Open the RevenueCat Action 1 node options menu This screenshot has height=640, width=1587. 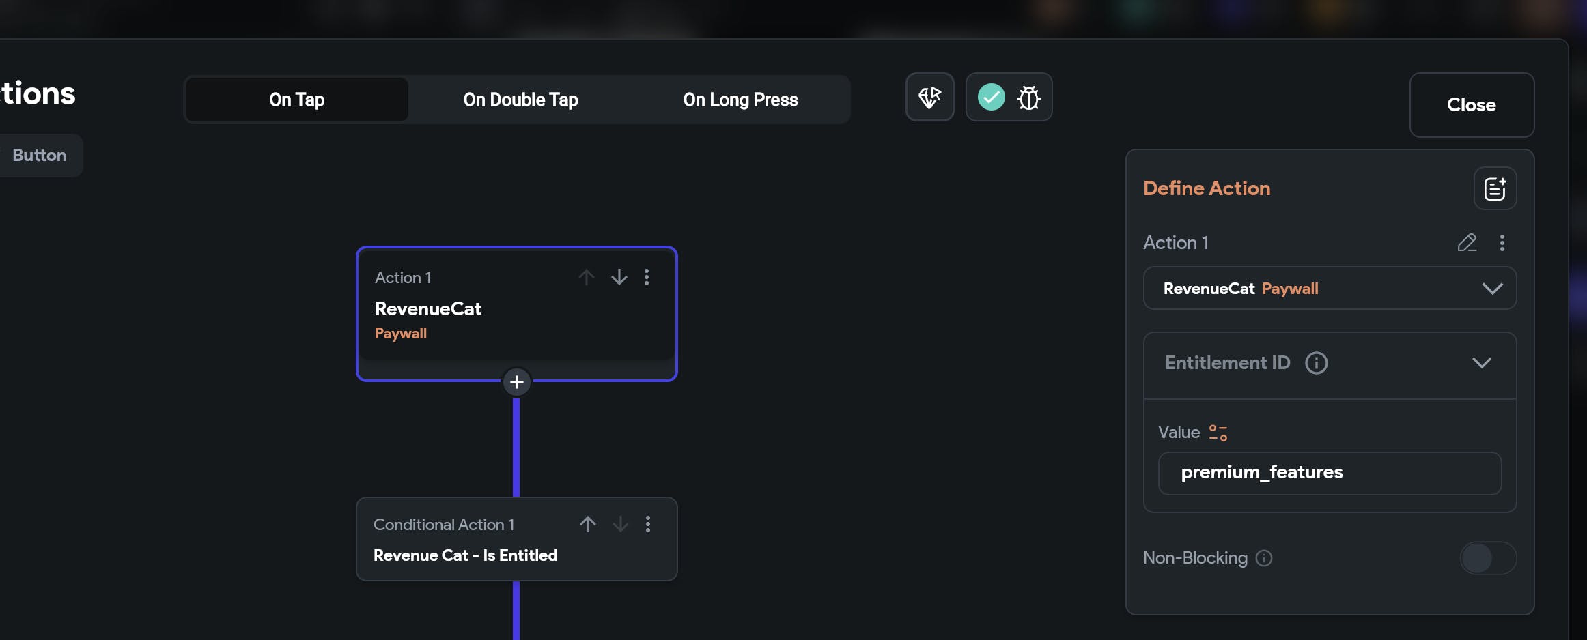pos(647,277)
